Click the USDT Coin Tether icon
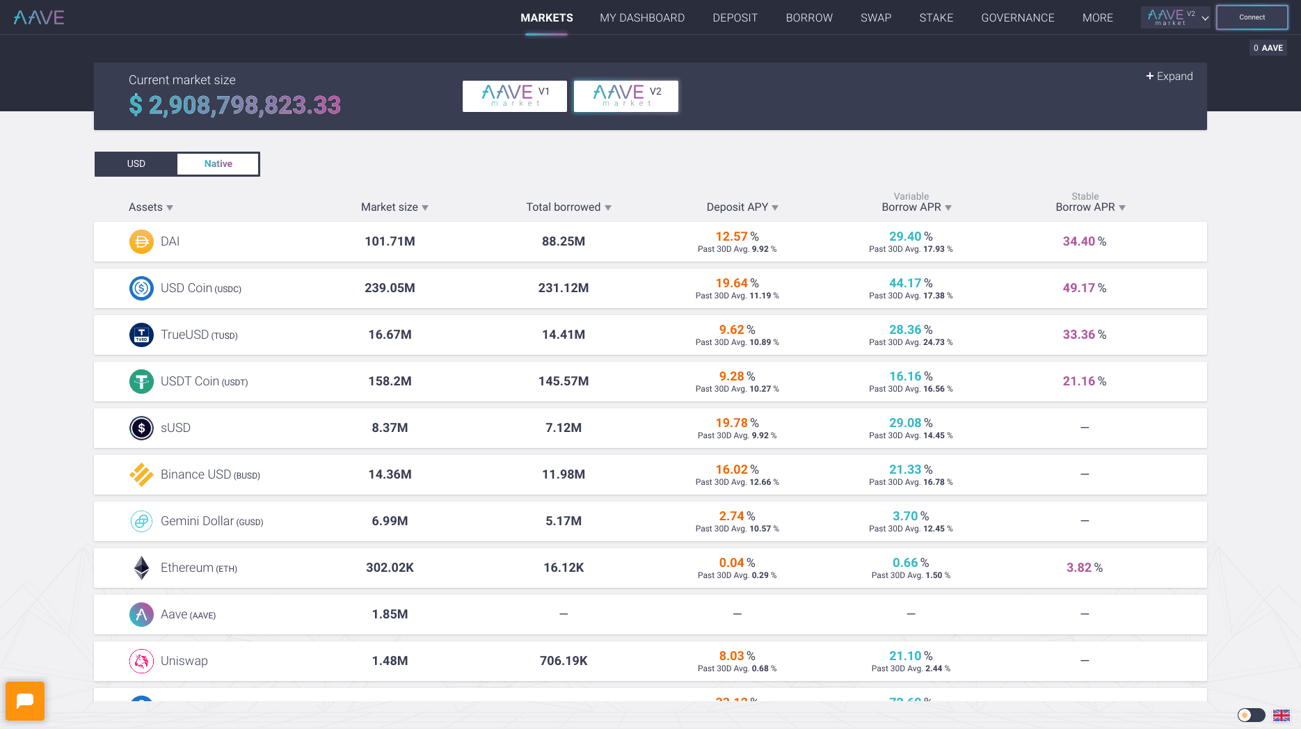 tap(141, 381)
